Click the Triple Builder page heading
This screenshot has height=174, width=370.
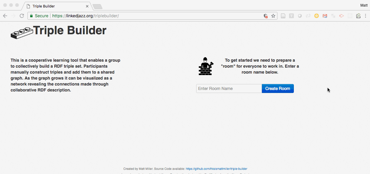click(70, 30)
